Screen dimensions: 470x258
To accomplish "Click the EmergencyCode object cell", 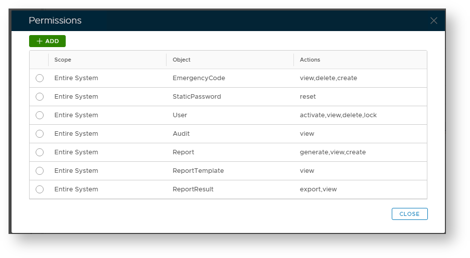I will pyautogui.click(x=199, y=78).
